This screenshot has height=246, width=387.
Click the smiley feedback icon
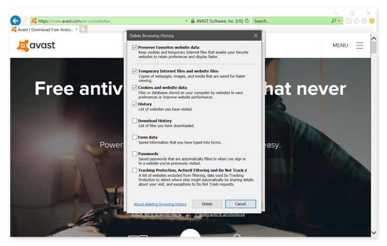372,21
